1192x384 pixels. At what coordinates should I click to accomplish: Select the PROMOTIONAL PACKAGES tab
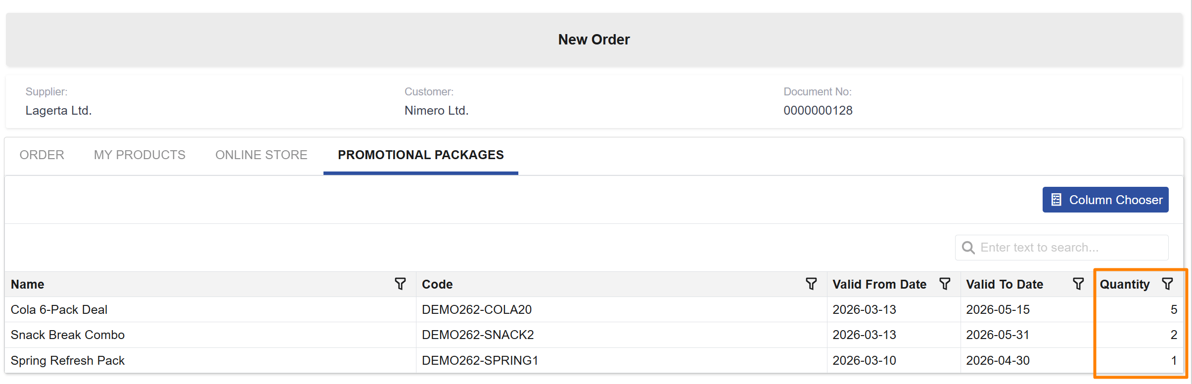pos(420,155)
